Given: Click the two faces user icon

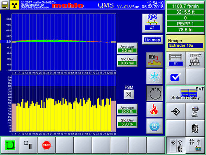Looking at the screenshot, I should pyautogui.click(x=195, y=129).
